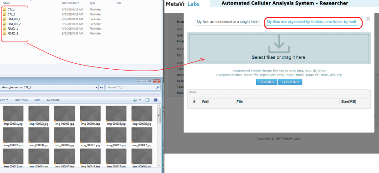Viewport: 379px width, 173px height.
Task: Click 'Select files' in the drop zone
Action: click(263, 57)
